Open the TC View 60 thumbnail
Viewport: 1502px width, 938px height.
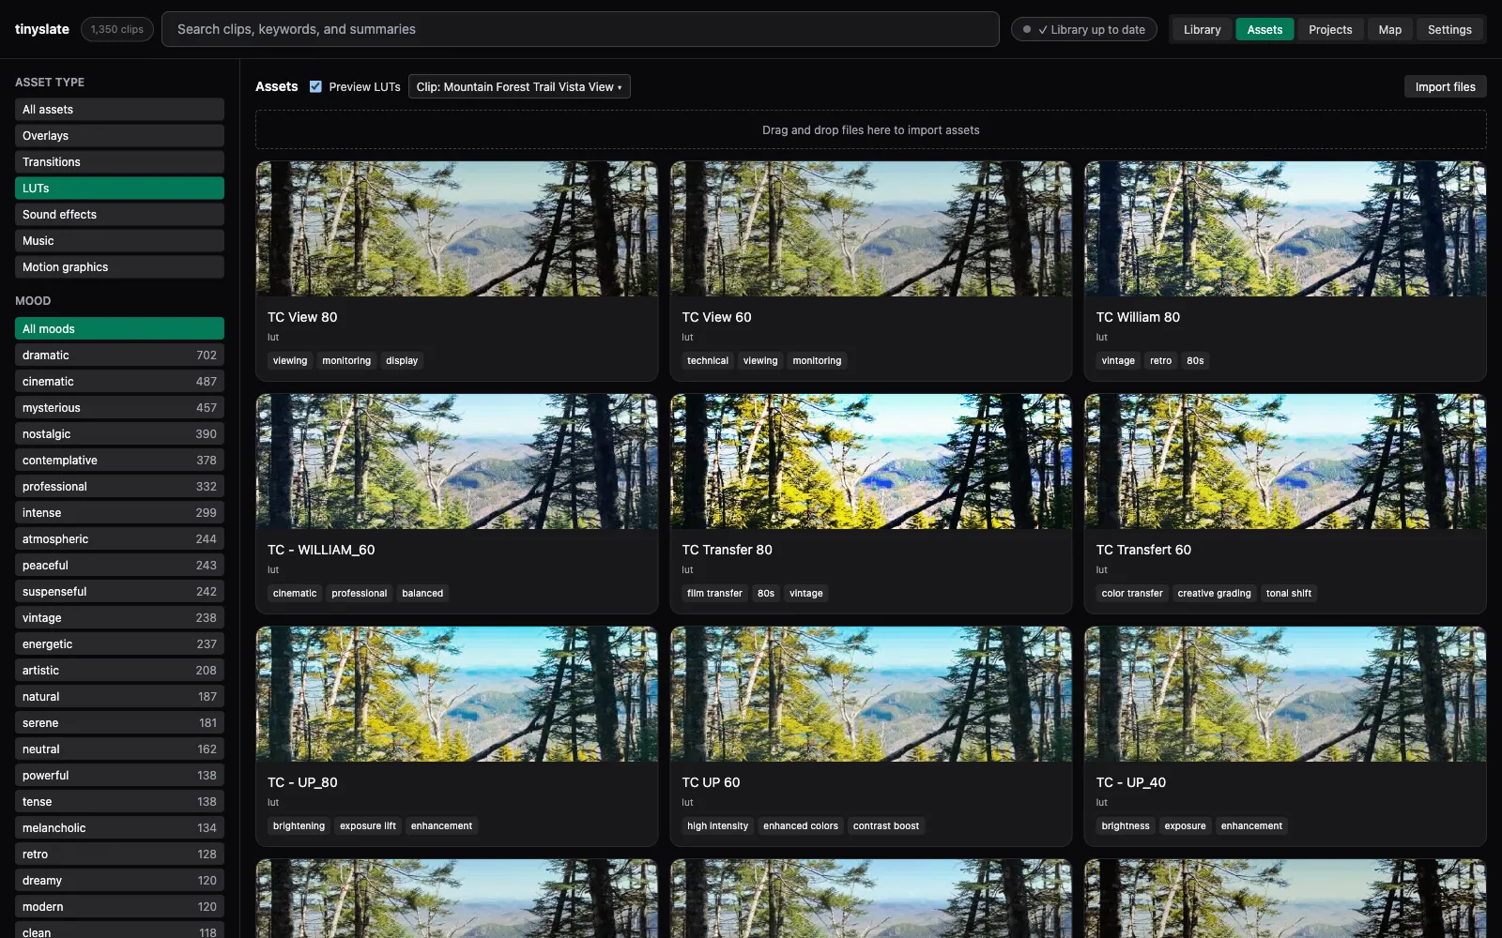click(871, 229)
